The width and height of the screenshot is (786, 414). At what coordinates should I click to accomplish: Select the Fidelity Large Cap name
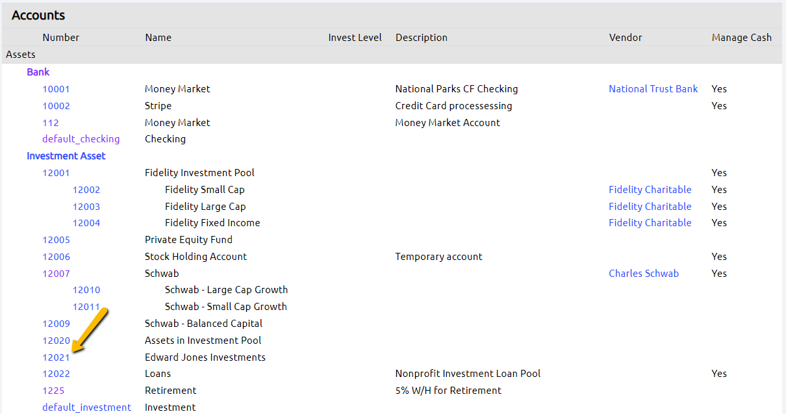[205, 207]
